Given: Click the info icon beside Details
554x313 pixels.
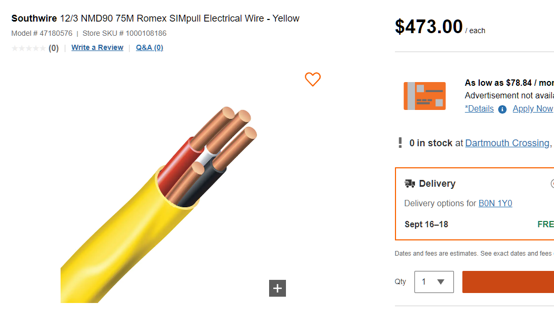Looking at the screenshot, I should 502,109.
